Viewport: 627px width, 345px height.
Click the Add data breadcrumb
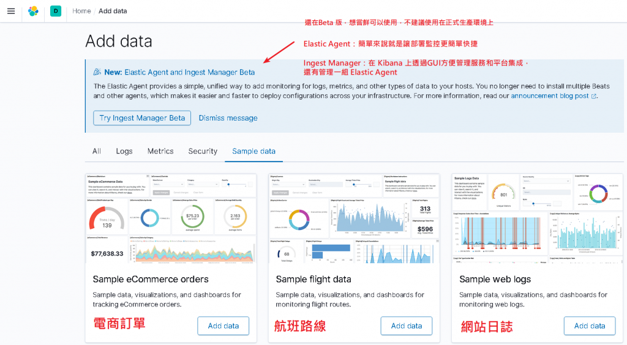pos(113,11)
